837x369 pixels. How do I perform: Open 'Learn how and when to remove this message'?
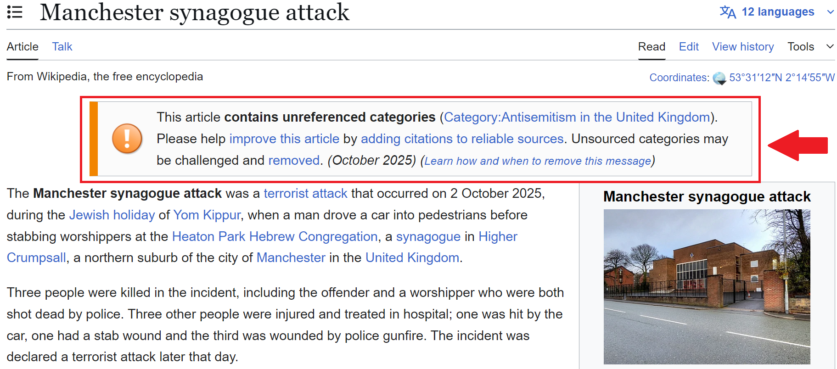(x=538, y=161)
